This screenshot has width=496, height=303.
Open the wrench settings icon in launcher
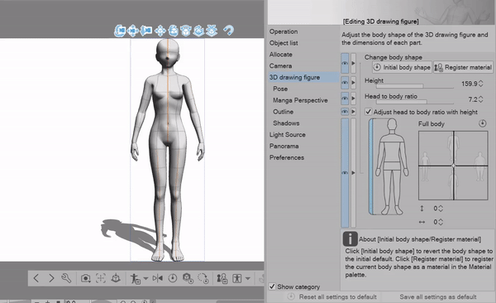coord(66,278)
